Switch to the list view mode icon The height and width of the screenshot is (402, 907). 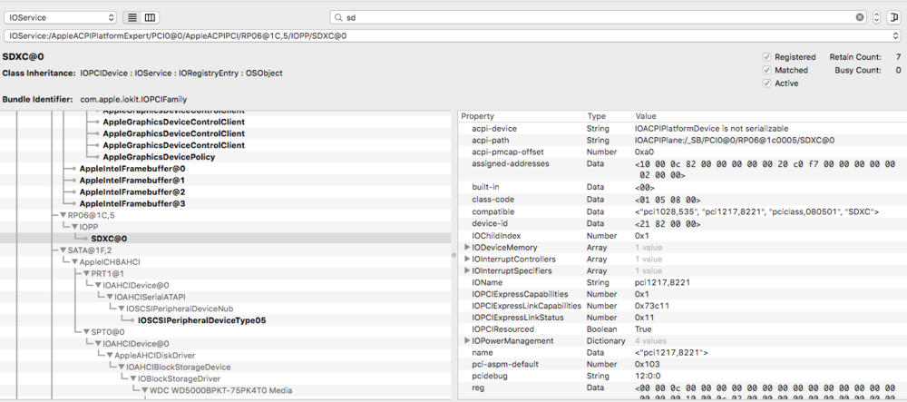tap(132, 17)
